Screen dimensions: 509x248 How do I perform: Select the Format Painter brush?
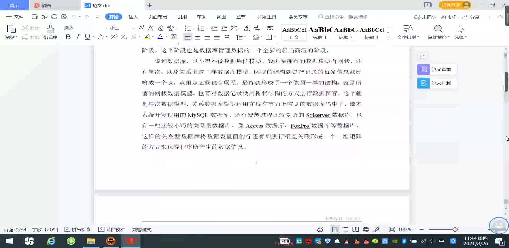(x=50, y=29)
